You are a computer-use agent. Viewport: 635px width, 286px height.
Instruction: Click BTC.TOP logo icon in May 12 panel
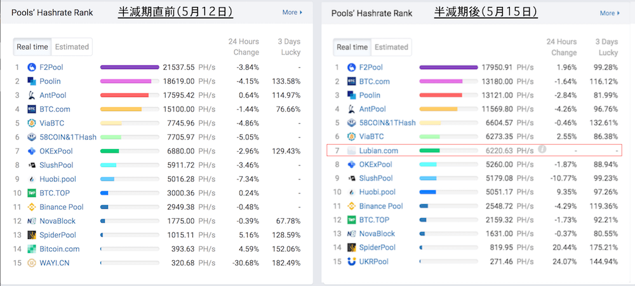(x=32, y=193)
